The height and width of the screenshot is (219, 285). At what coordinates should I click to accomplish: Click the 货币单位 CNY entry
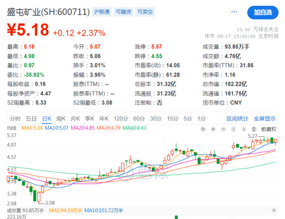point(222,103)
